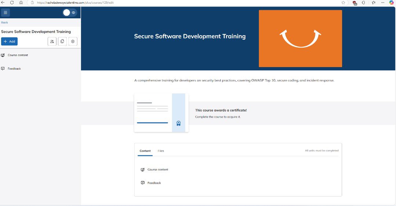Viewport: 396px width, 206px height.
Task: Click Feedback icon in main list
Action: (143, 183)
